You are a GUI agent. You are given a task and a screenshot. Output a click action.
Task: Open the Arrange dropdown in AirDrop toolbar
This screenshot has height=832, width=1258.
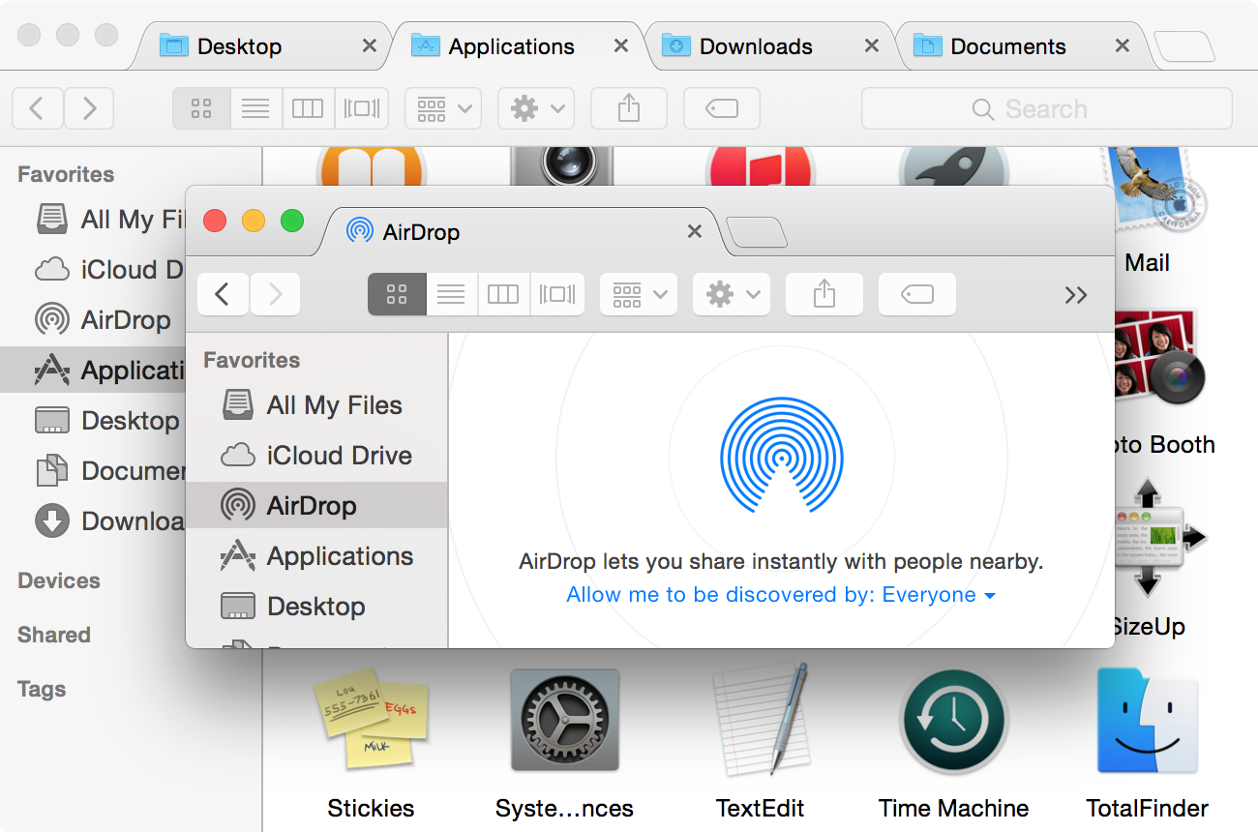[638, 294]
